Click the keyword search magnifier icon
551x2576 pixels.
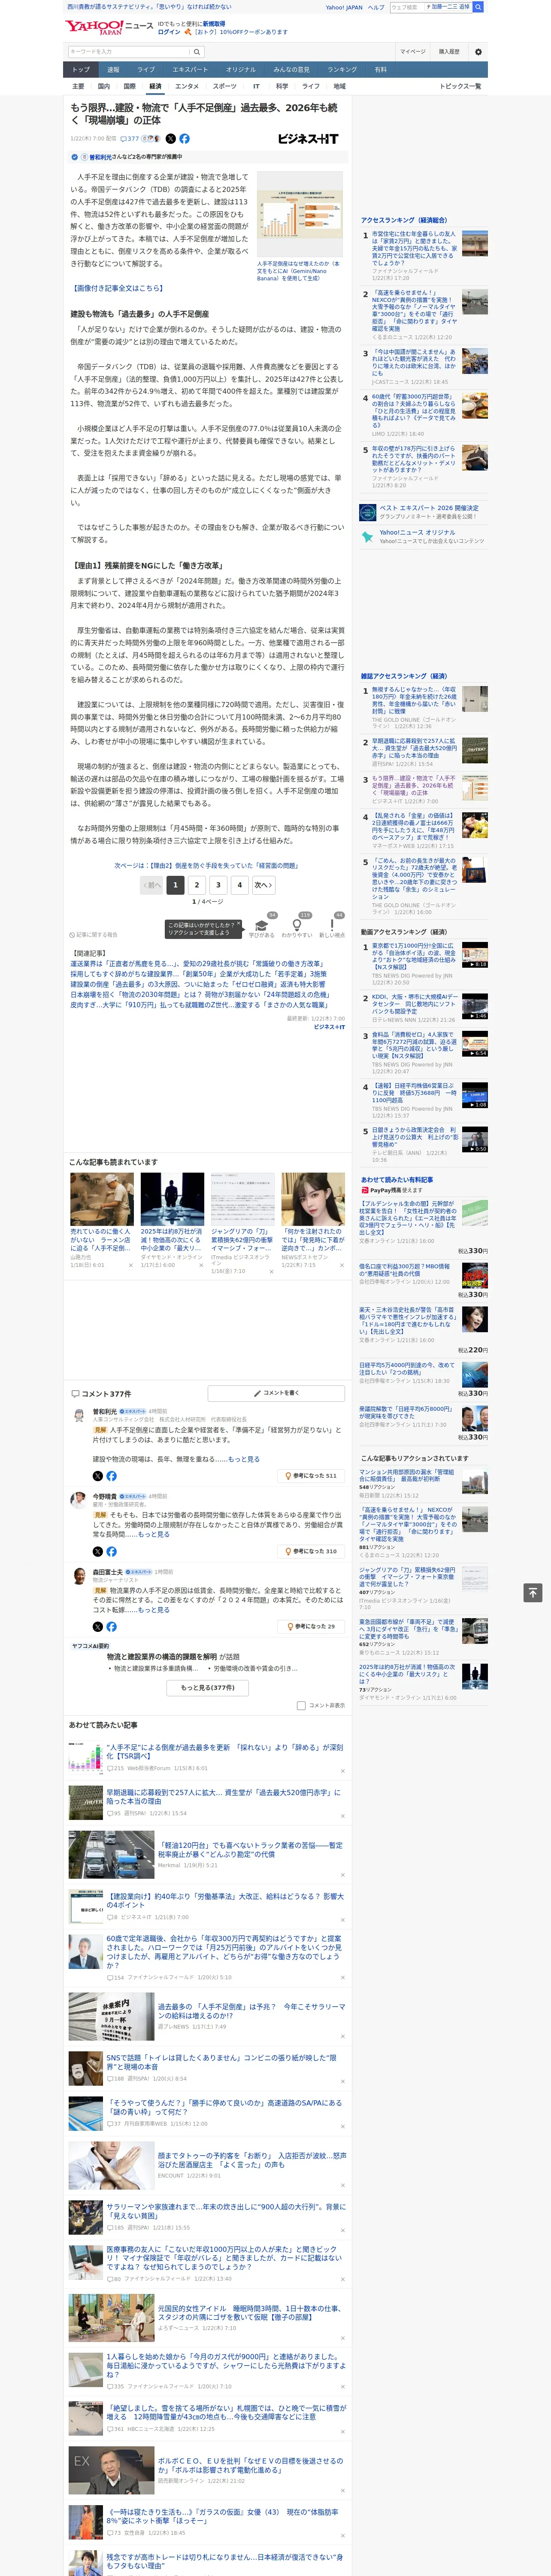pos(197,52)
